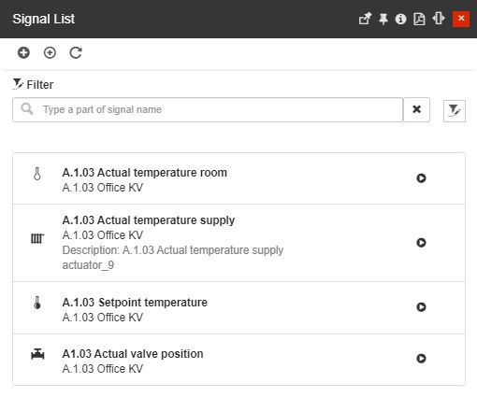Clear the signal name filter
This screenshot has height=397, width=477.
(x=417, y=109)
